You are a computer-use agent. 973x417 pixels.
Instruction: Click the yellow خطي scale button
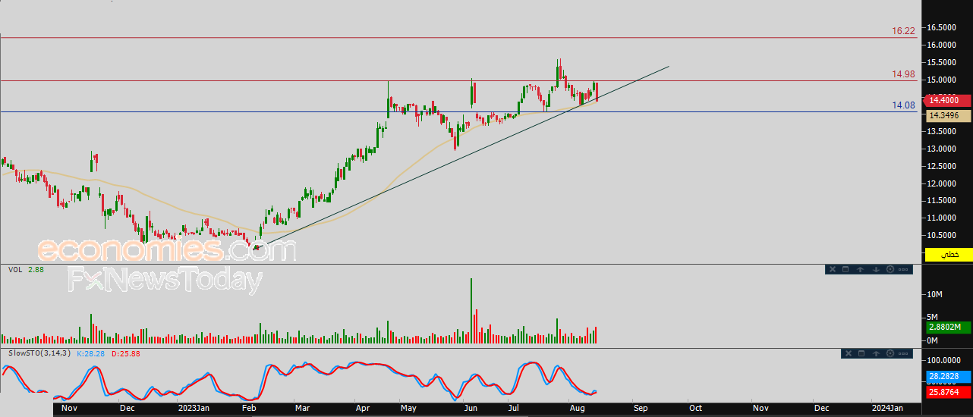(x=948, y=255)
